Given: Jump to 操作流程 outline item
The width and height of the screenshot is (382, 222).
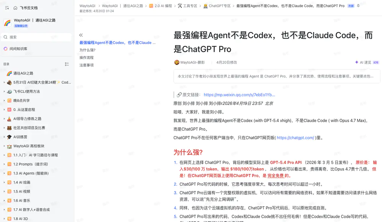Looking at the screenshot, I should pyautogui.click(x=86, y=58).
